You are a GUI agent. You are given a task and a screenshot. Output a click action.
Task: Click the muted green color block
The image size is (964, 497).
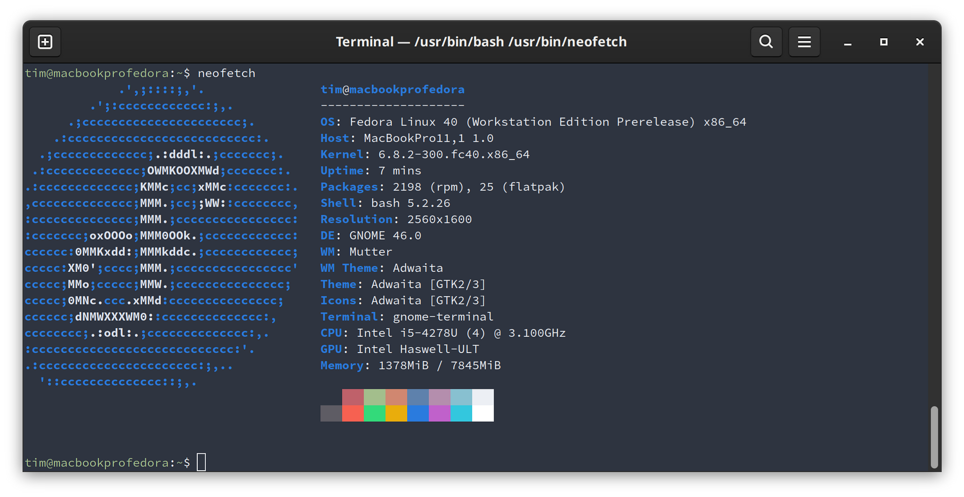[375, 397]
